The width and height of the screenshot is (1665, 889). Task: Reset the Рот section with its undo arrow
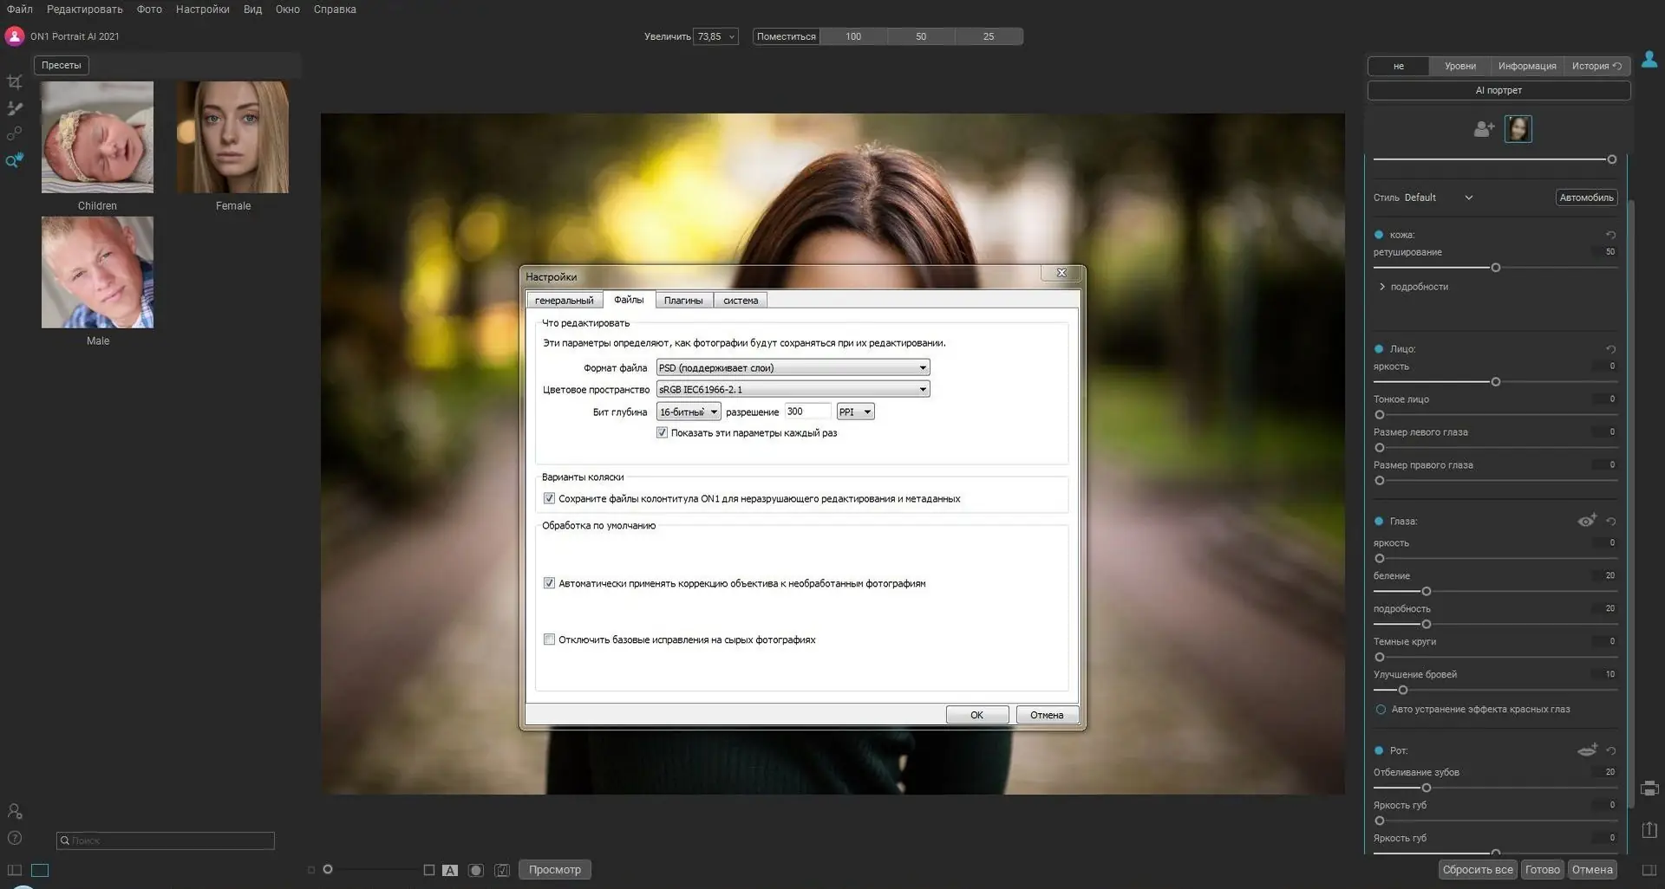[x=1610, y=751]
